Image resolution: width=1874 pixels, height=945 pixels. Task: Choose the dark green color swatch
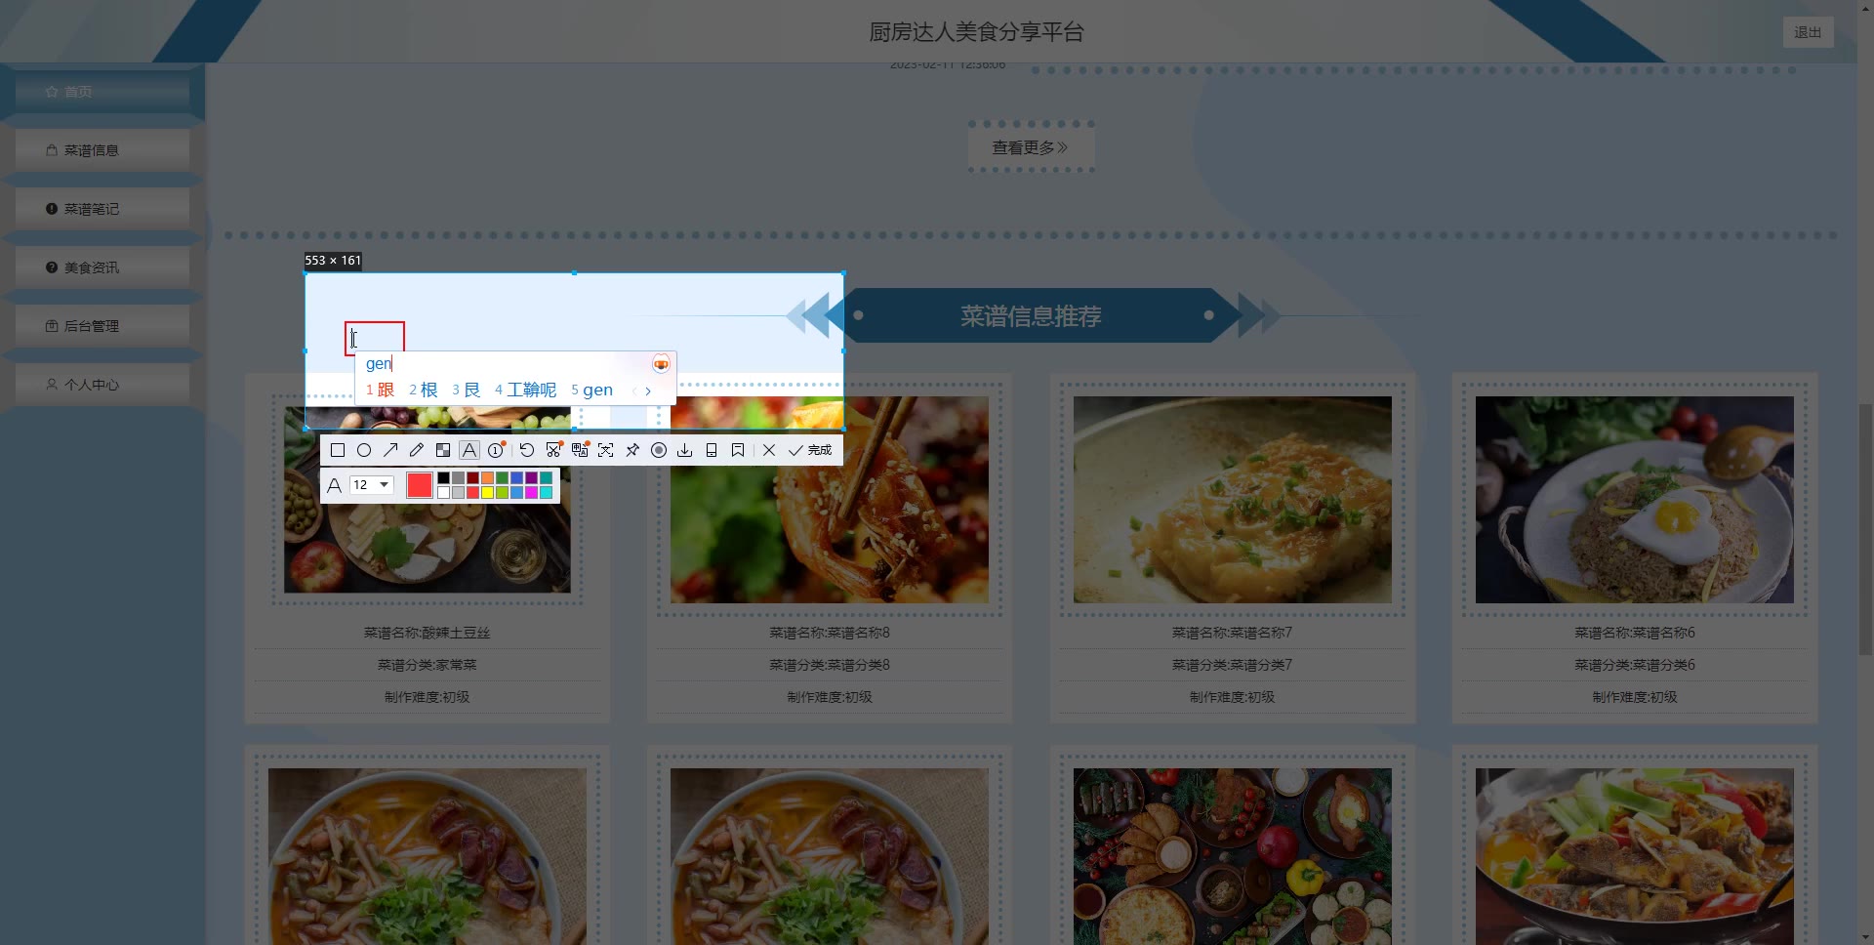coord(502,478)
